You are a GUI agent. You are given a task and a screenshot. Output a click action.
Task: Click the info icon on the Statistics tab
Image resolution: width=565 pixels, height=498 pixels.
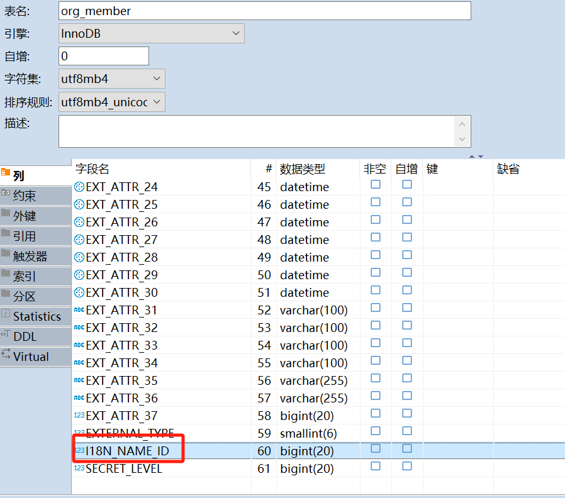click(6, 313)
